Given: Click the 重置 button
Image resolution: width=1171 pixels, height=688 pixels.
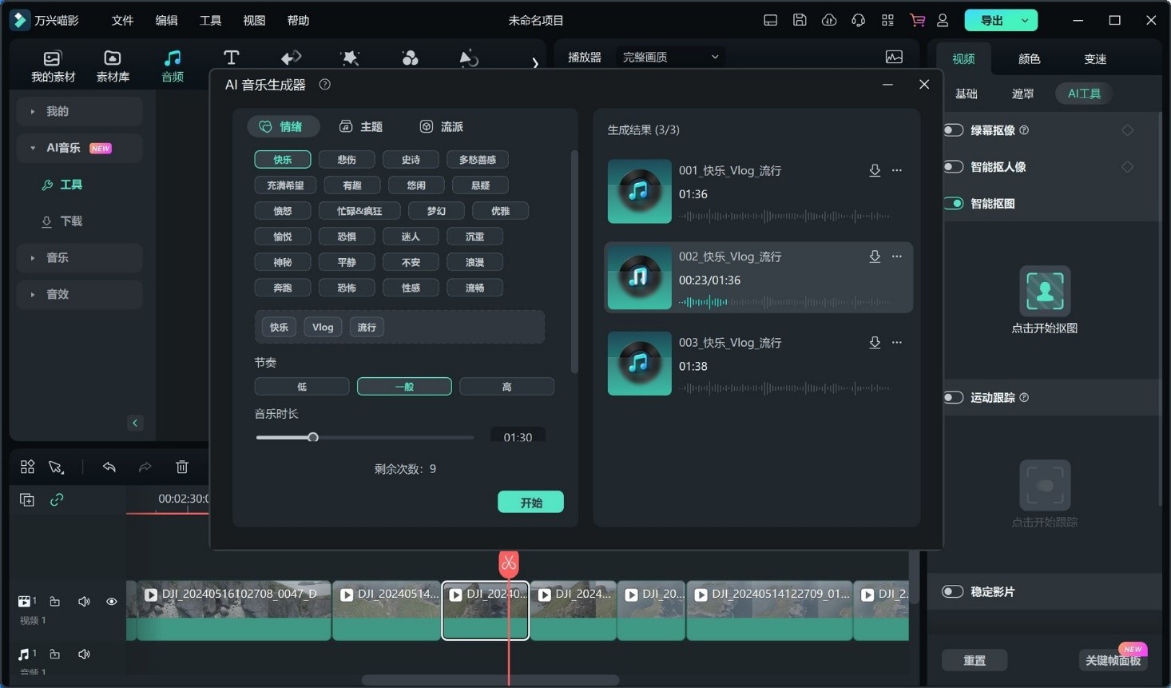Looking at the screenshot, I should 974,660.
